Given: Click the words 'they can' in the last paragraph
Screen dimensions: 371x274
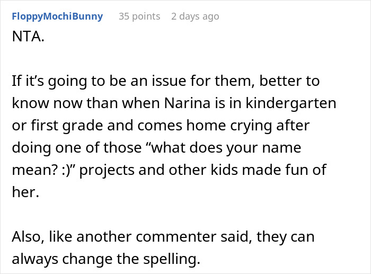Looking at the screenshot, I should pyautogui.click(x=285, y=236).
